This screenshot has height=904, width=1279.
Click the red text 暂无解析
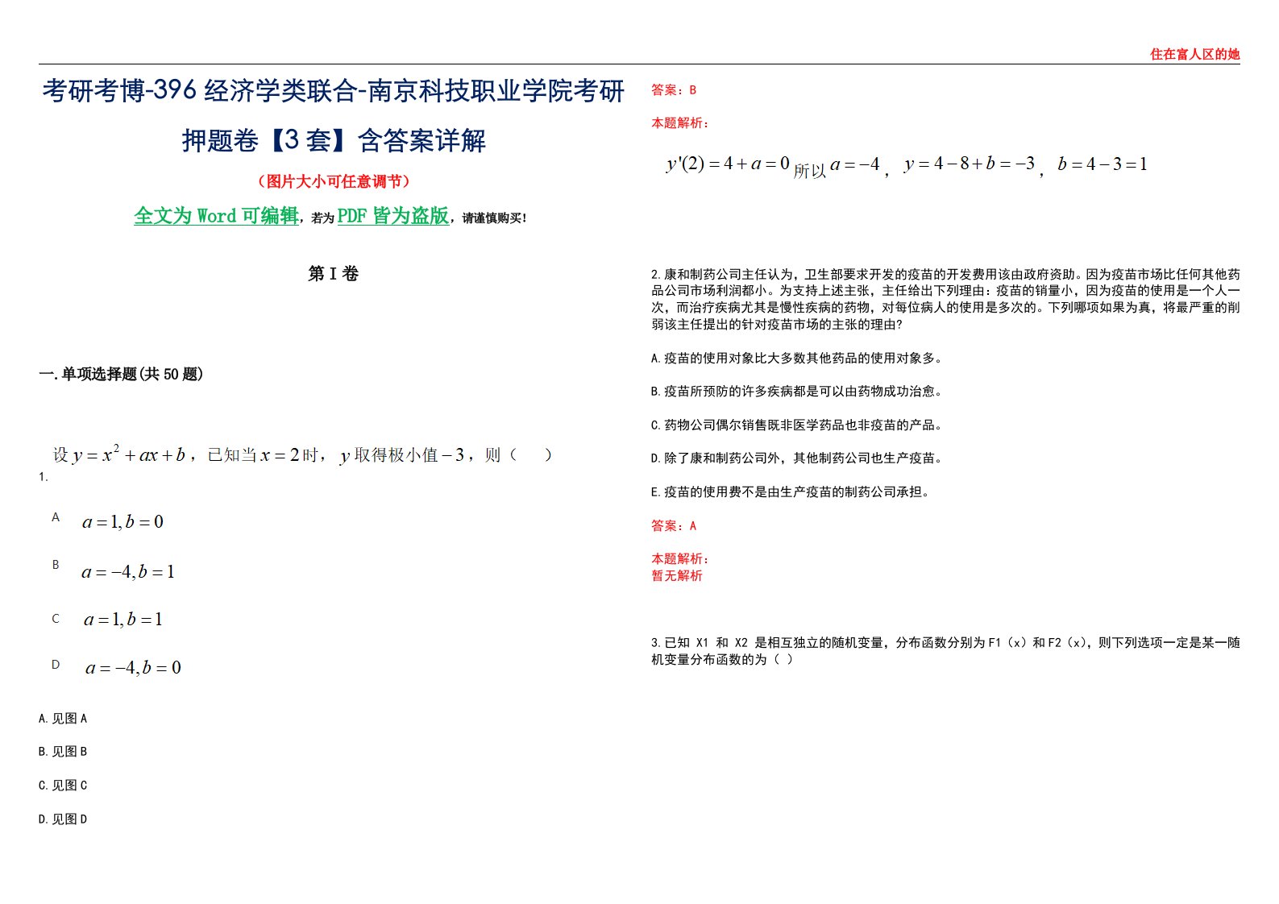[x=677, y=576]
